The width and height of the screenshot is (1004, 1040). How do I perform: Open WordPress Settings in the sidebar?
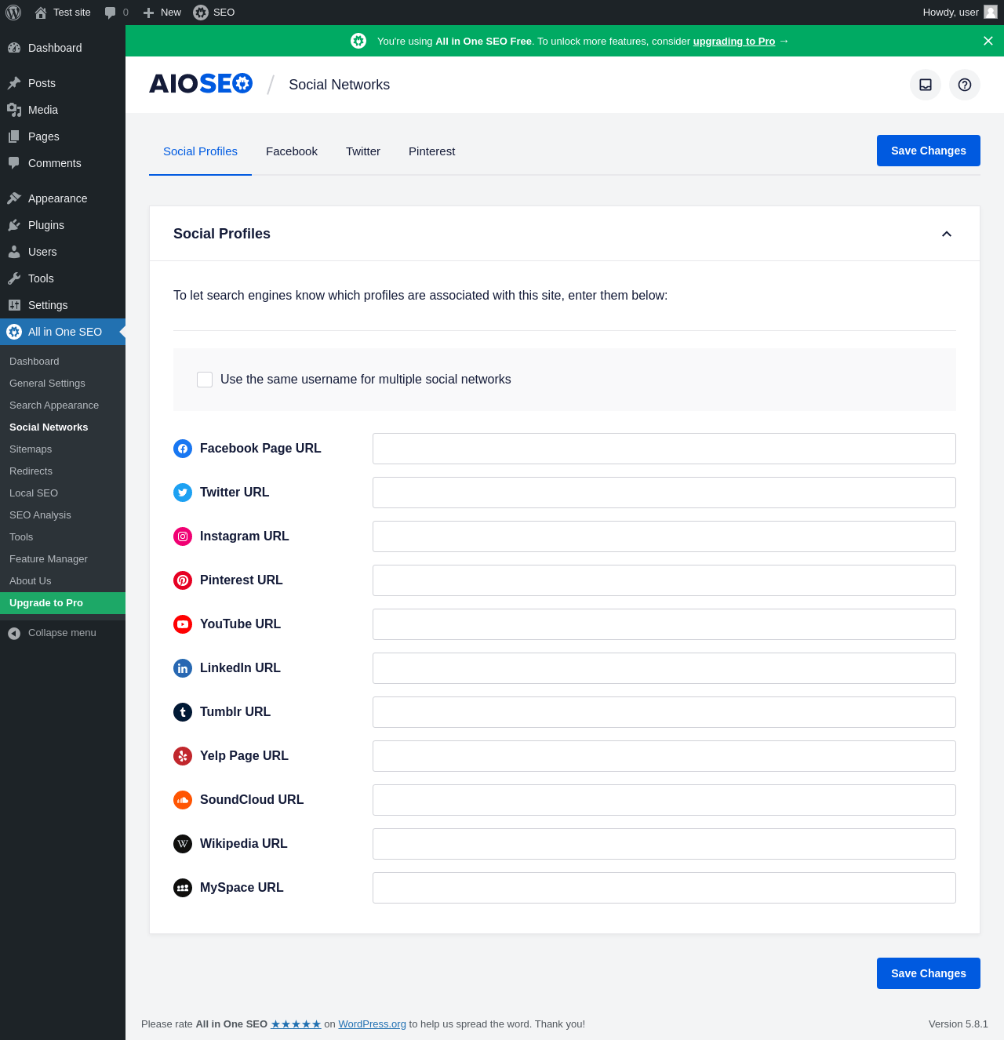(x=63, y=305)
